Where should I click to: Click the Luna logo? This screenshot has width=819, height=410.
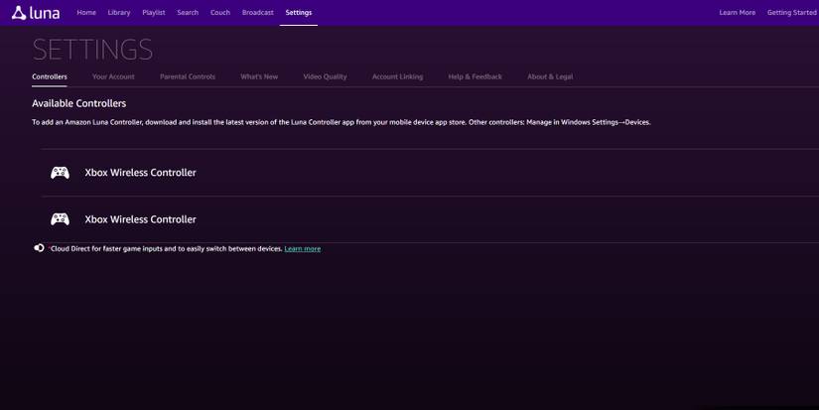coord(36,13)
